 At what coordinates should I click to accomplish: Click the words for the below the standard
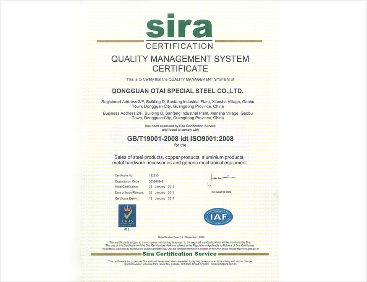tap(180, 145)
